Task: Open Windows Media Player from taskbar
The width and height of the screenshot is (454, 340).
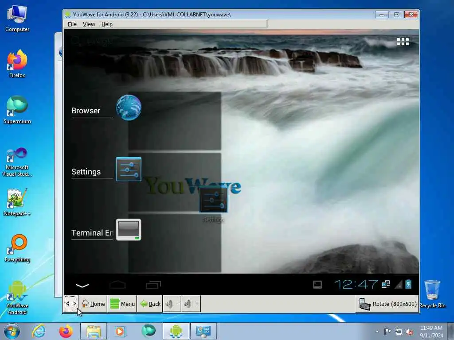Action: (120, 331)
